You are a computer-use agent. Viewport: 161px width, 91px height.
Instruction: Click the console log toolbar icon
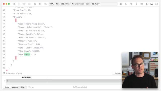[142, 4]
